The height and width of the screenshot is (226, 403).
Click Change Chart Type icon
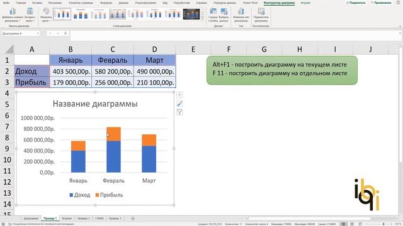click(x=241, y=15)
